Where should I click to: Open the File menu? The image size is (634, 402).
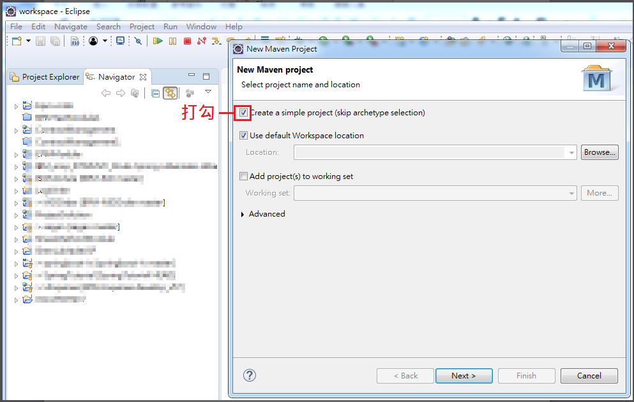coord(16,27)
